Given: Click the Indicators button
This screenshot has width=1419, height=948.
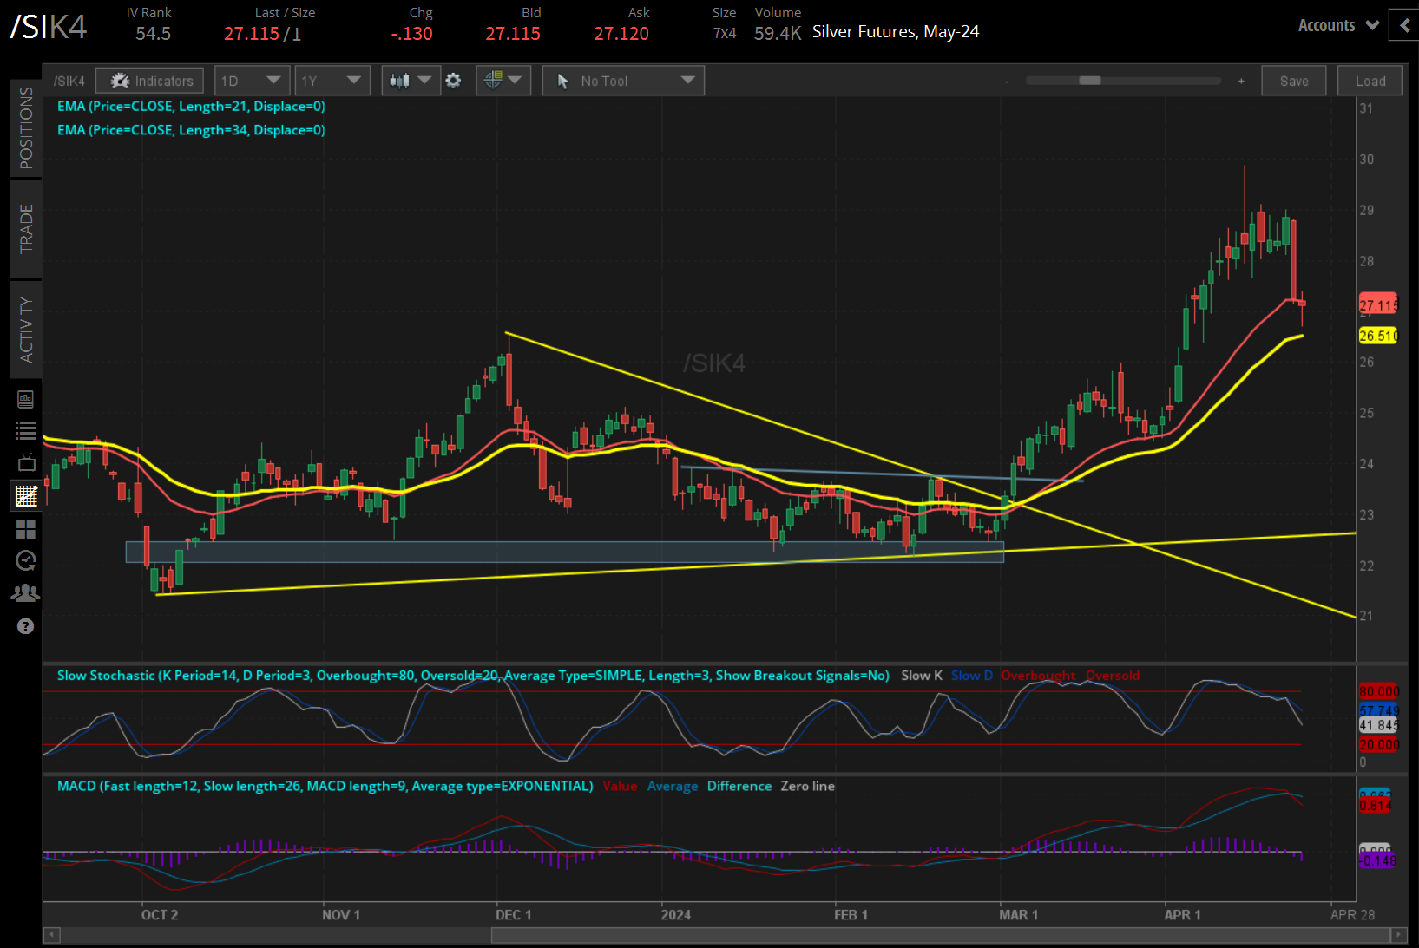Looking at the screenshot, I should [x=150, y=81].
